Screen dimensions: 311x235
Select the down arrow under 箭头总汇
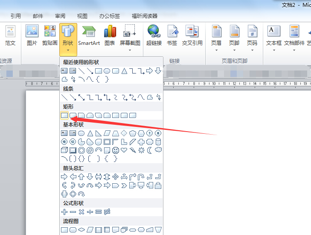pos(90,176)
